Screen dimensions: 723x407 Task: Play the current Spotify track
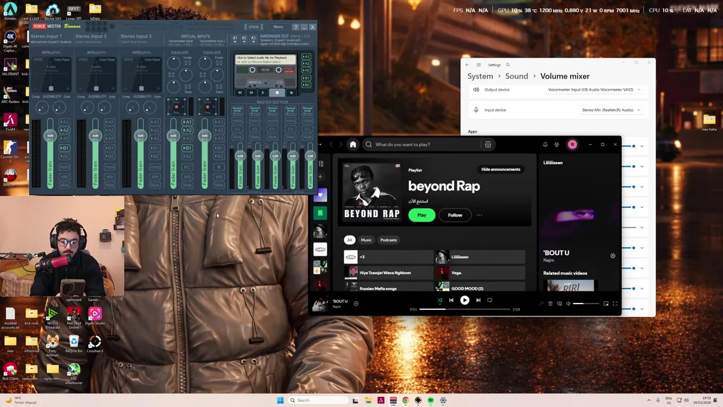(x=465, y=300)
